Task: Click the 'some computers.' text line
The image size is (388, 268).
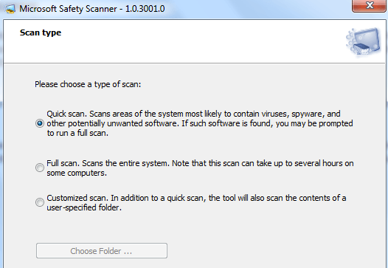Action: pos(77,173)
